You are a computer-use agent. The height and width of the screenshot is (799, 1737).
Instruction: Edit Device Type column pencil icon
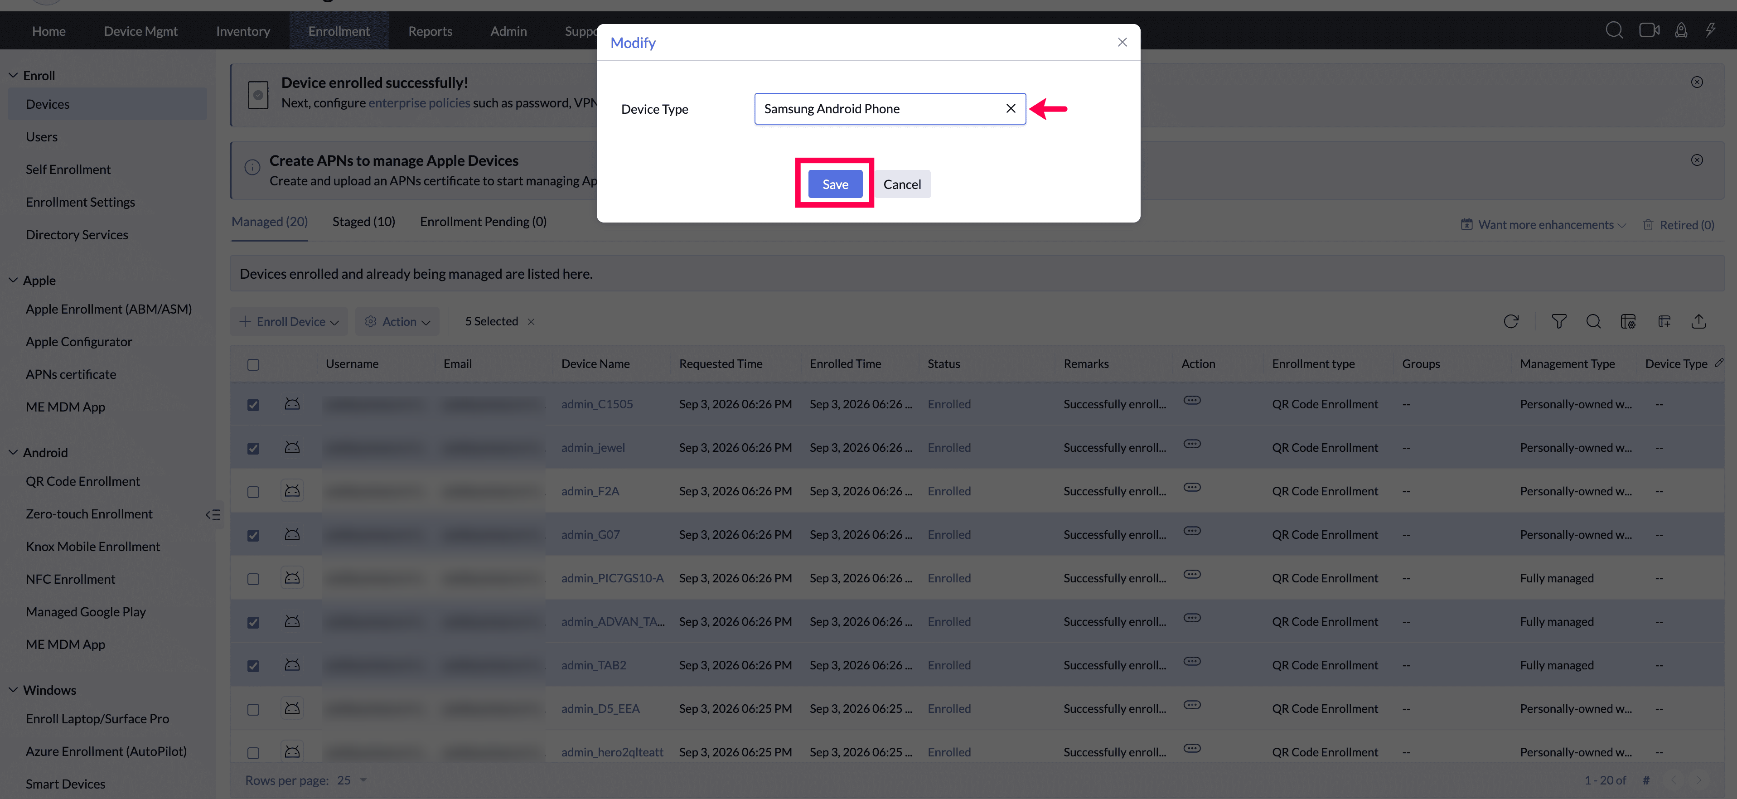click(1719, 363)
